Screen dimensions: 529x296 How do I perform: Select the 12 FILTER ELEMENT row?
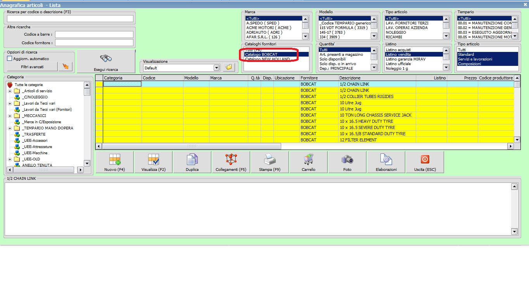click(304, 140)
